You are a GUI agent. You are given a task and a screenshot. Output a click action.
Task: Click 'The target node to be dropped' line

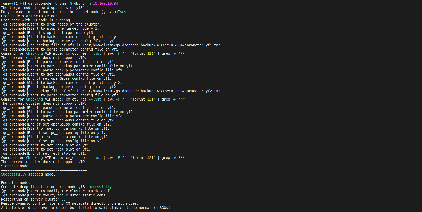(45, 8)
